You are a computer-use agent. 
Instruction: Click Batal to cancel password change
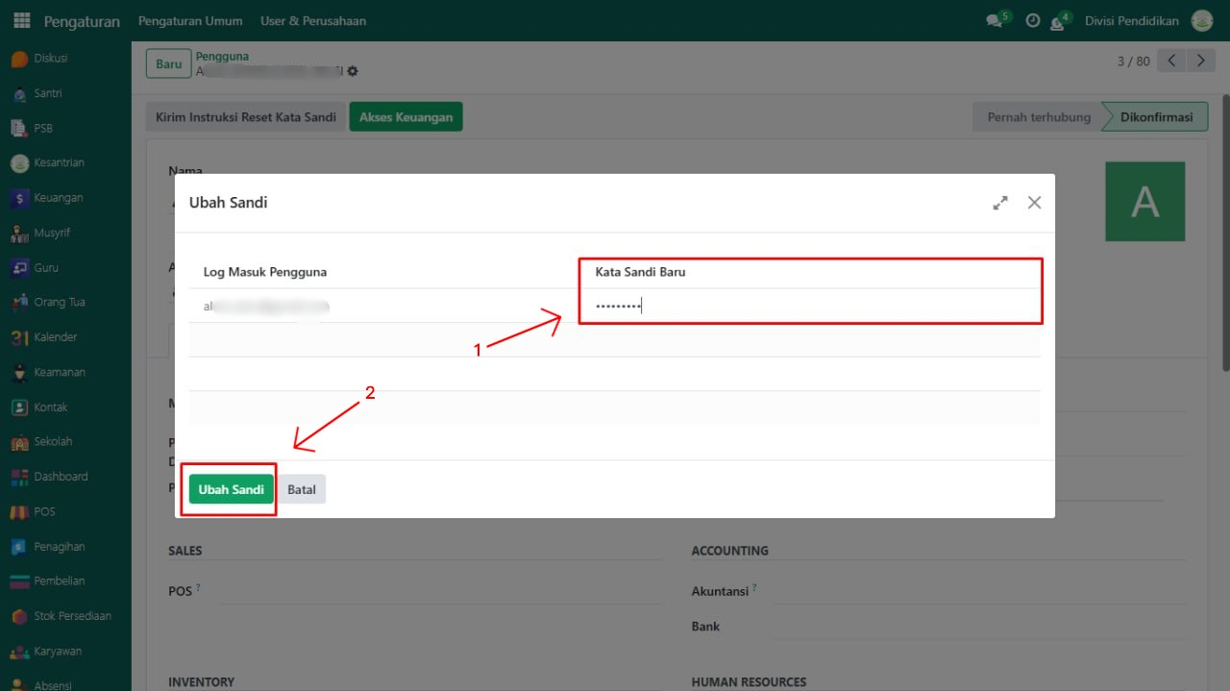[x=302, y=489]
